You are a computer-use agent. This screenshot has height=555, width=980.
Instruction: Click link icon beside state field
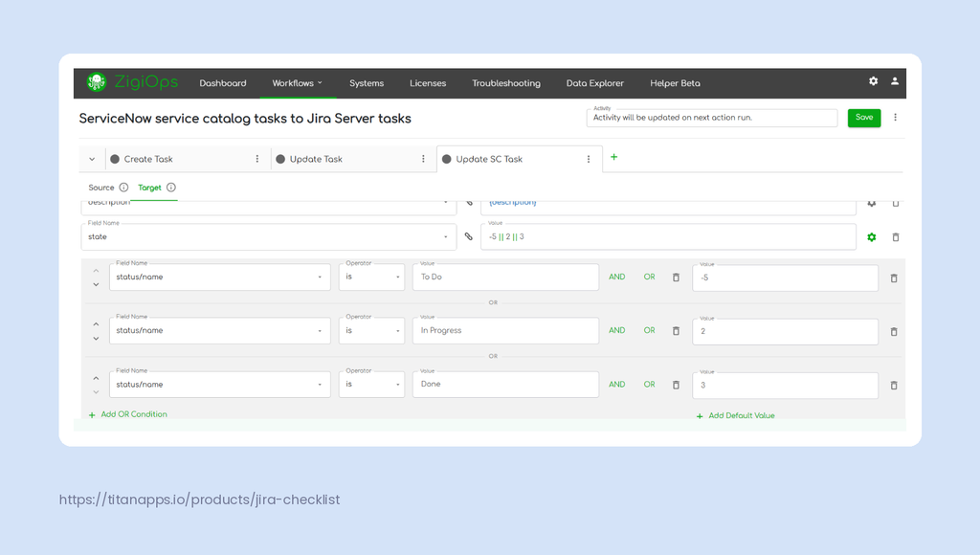point(469,236)
